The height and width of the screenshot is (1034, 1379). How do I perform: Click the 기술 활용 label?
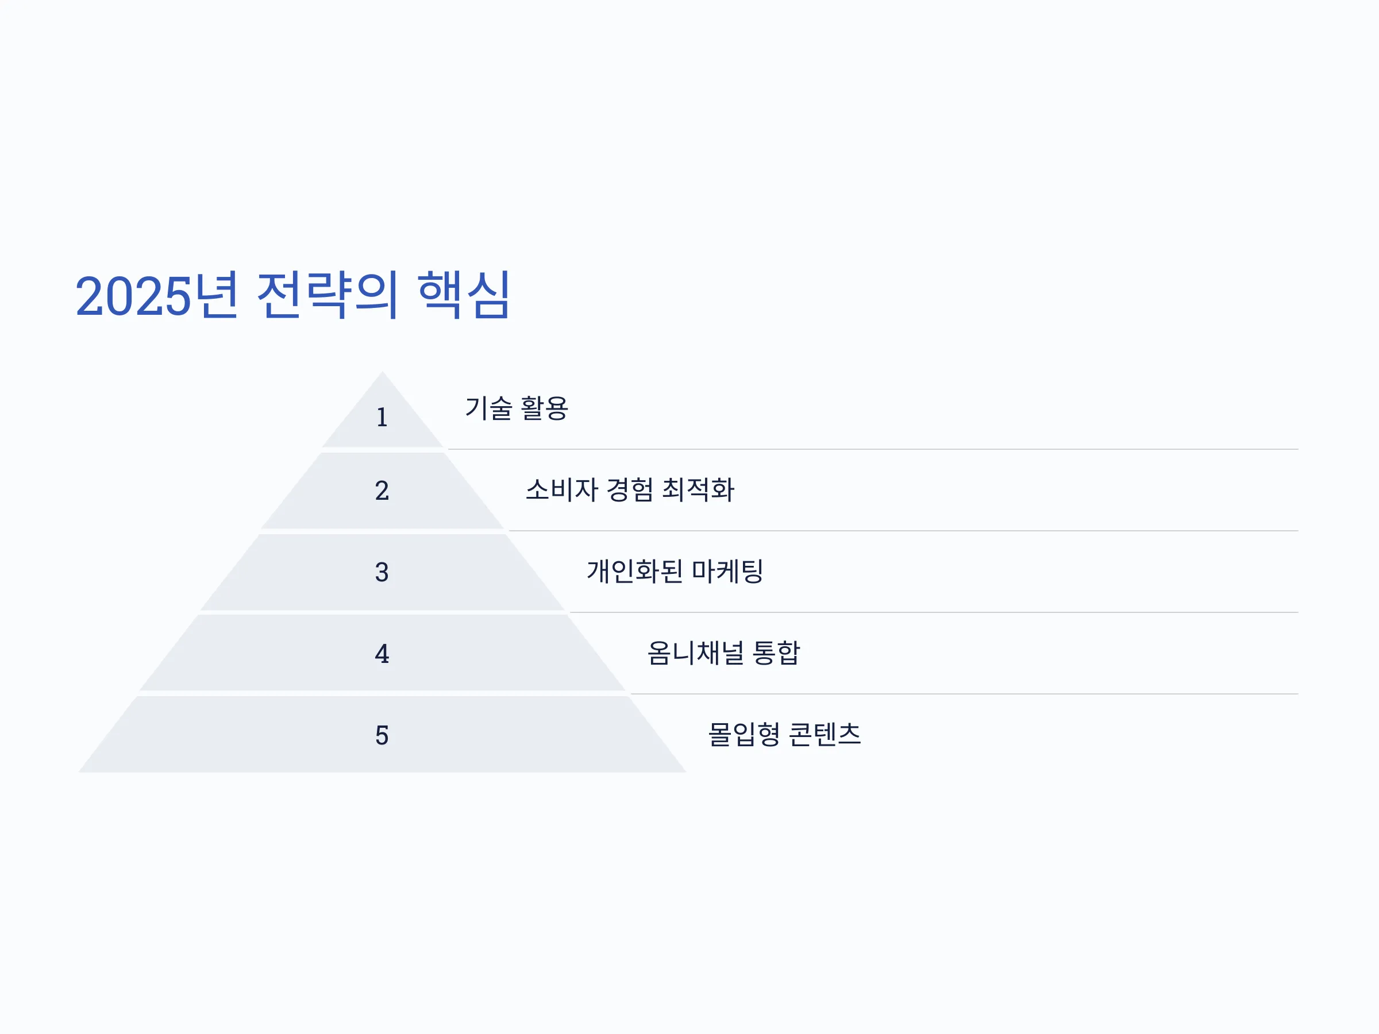[x=517, y=408]
